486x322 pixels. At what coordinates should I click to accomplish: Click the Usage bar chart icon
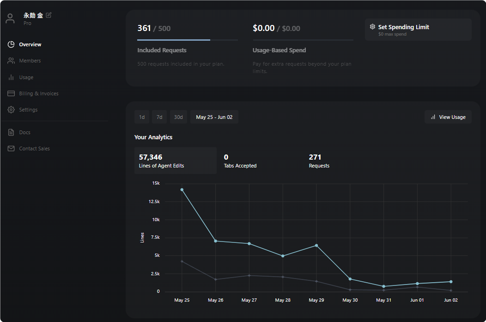point(11,77)
